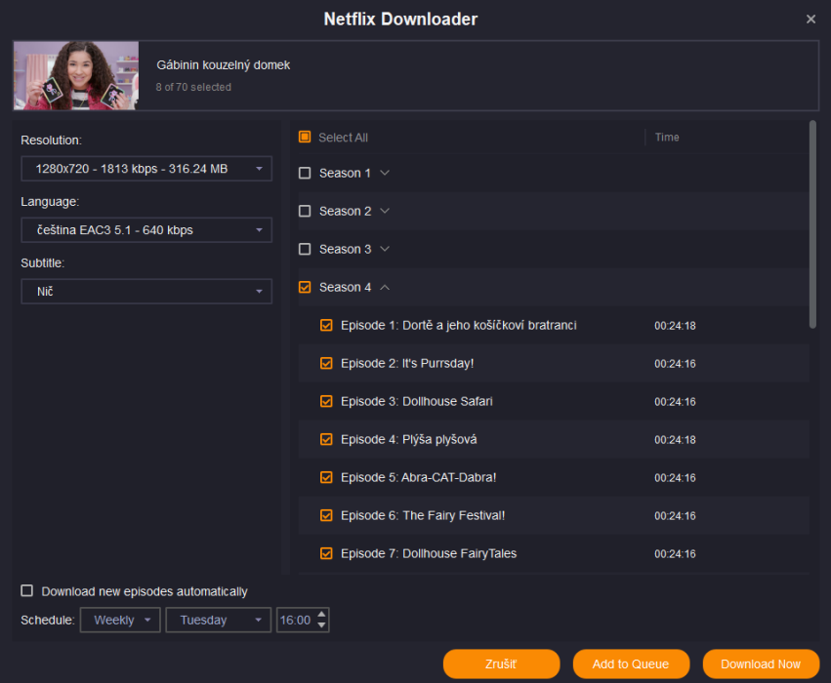Toggle the Select All checkbox
The height and width of the screenshot is (683, 831).
(305, 138)
